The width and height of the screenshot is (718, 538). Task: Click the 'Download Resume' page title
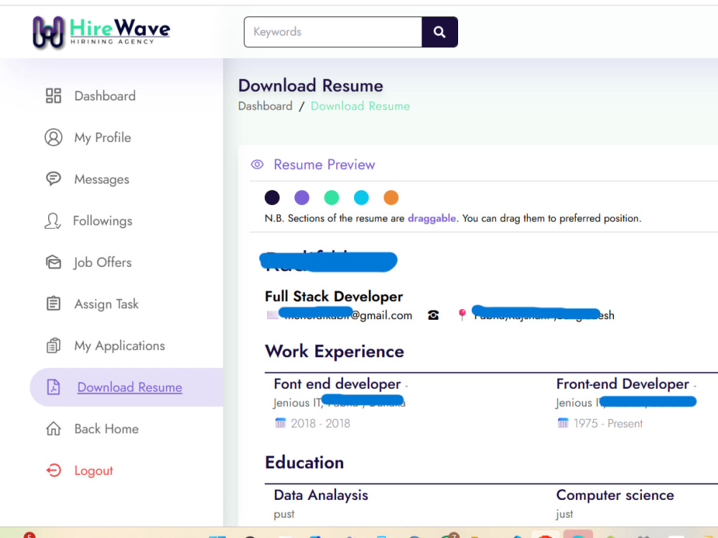point(310,86)
